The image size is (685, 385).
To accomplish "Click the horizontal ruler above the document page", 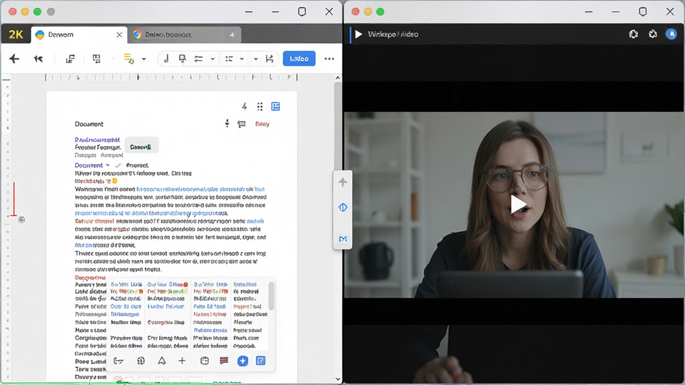I will click(x=171, y=78).
